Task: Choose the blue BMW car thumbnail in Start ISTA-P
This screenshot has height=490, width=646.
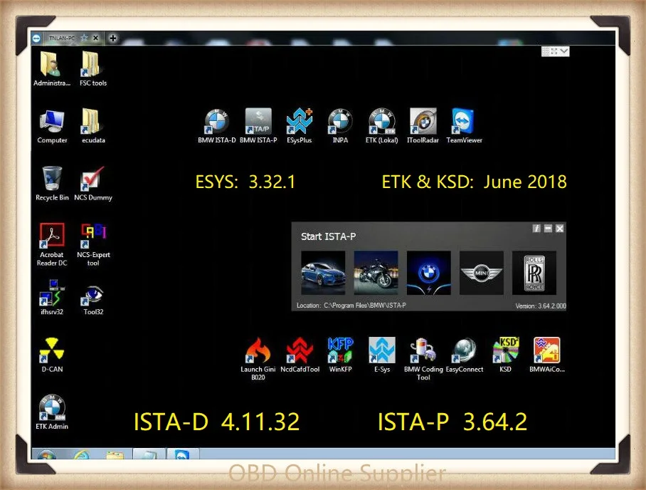Action: tap(323, 273)
